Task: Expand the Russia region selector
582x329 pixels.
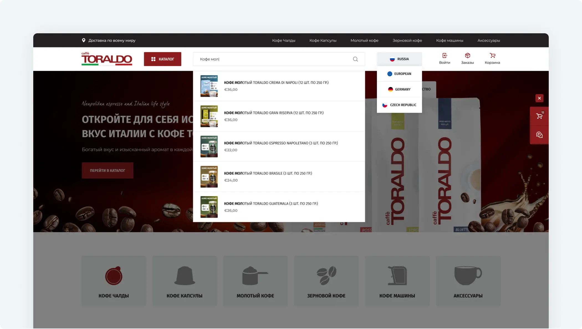Action: [x=399, y=59]
